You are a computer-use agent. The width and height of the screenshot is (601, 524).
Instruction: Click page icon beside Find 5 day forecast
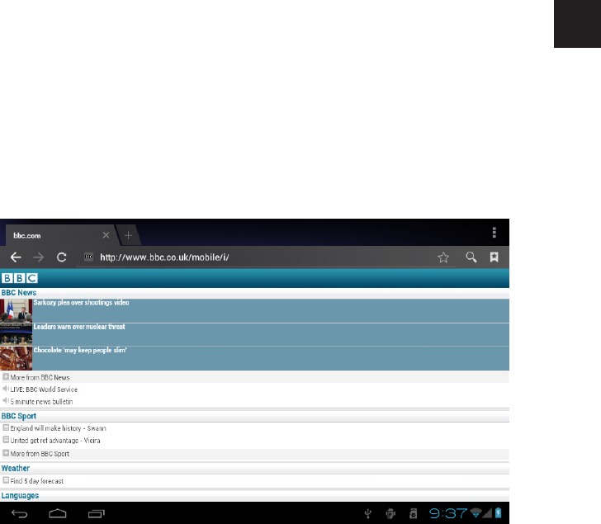tap(6, 480)
